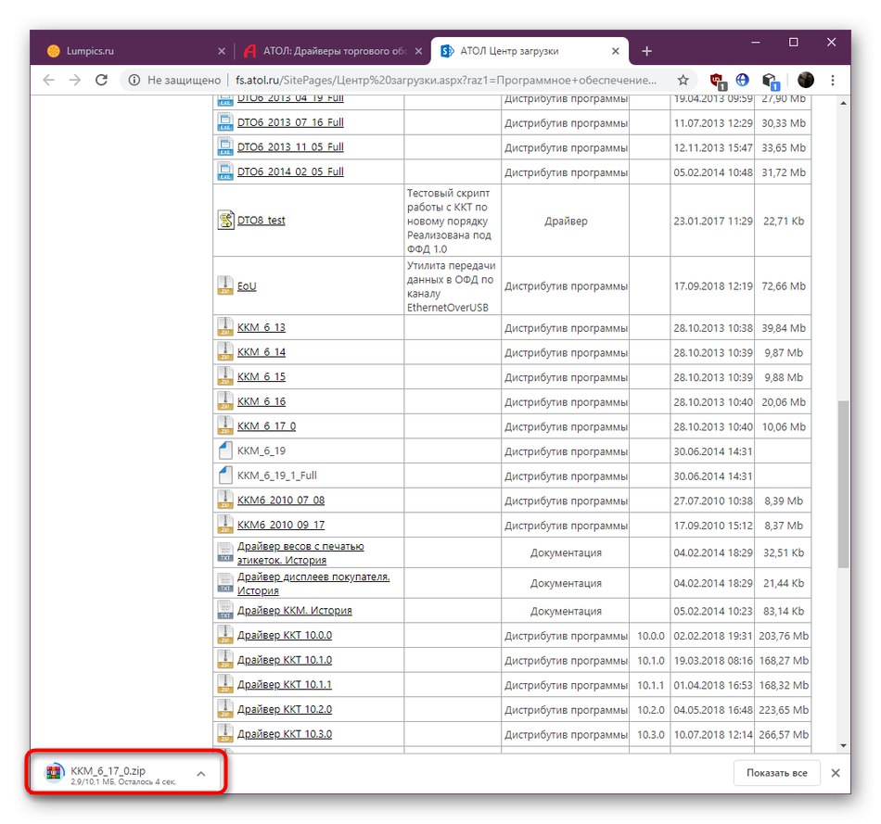Click the 'Драйвер' type cell of DTO8_test
This screenshot has height=824, width=881.
[566, 221]
